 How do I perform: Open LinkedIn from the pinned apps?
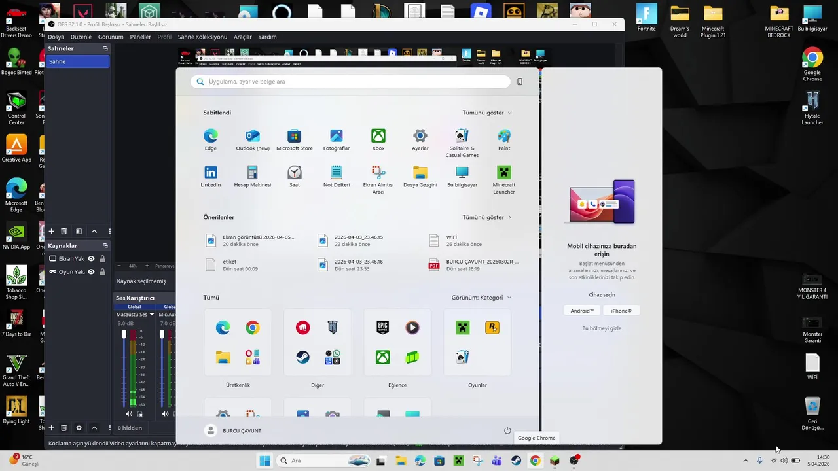click(210, 177)
